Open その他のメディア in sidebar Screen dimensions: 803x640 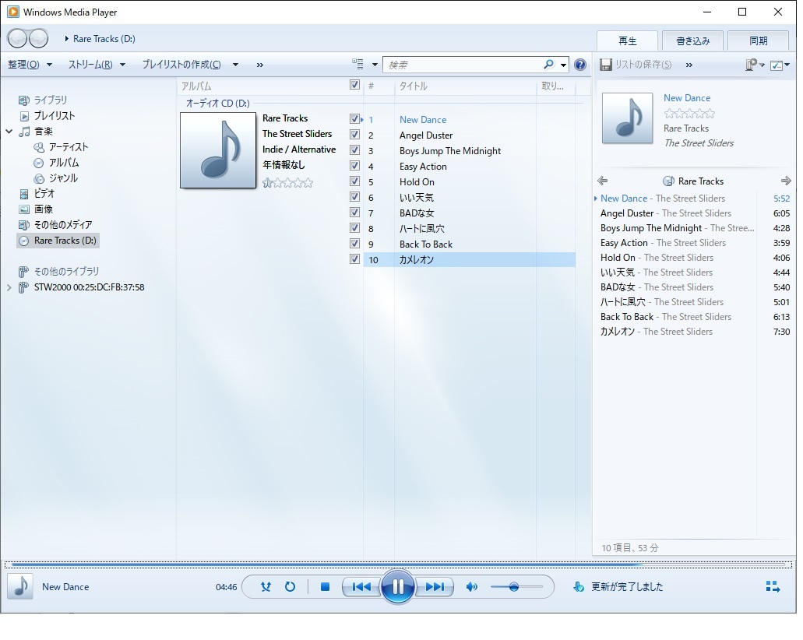point(63,225)
